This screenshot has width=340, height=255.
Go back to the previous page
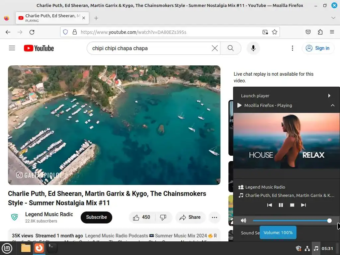pyautogui.click(x=8, y=32)
